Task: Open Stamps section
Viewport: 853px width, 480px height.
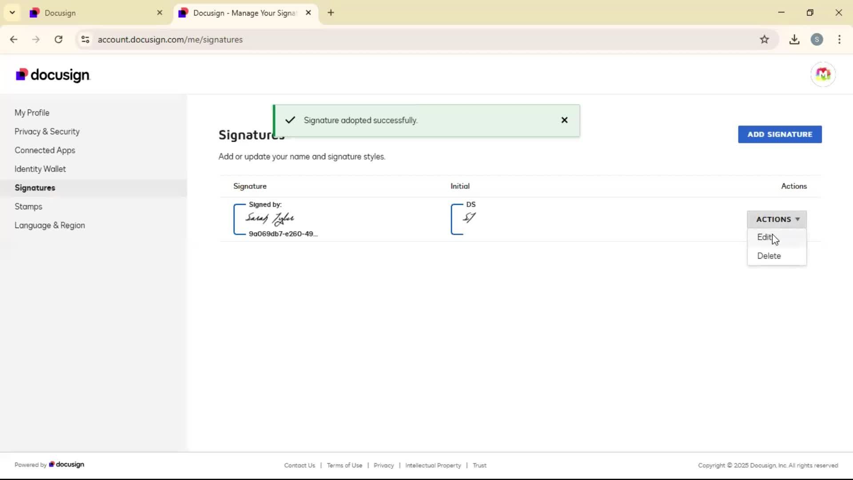Action: [28, 207]
